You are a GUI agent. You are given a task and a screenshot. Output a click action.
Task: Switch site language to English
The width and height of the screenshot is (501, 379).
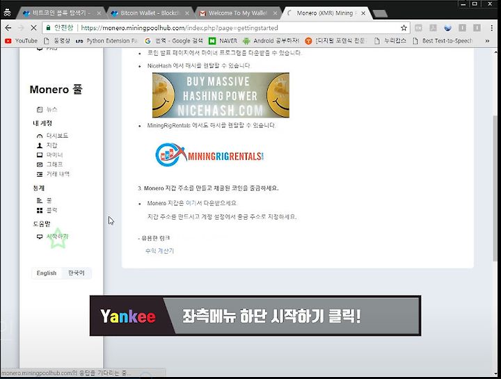[47, 273]
